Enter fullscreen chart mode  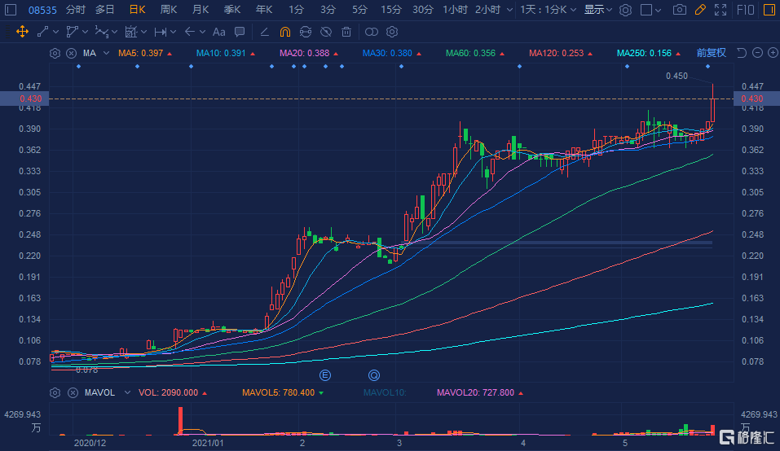coord(721,10)
